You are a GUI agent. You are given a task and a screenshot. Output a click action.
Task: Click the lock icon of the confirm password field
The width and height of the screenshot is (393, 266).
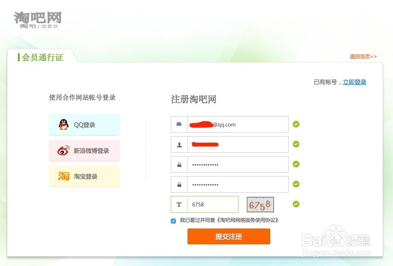click(179, 184)
